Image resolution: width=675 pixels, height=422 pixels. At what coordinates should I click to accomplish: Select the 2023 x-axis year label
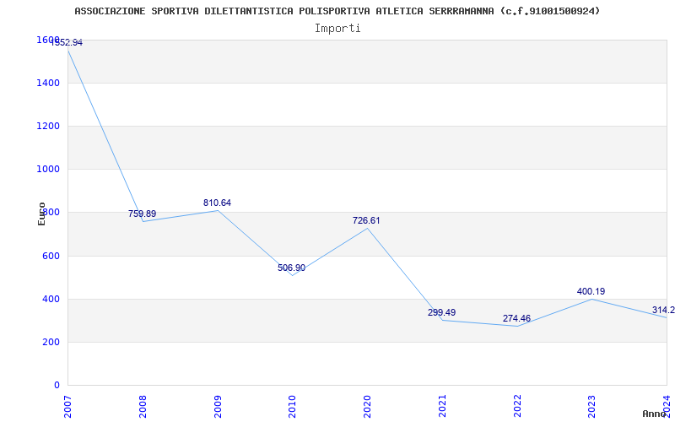click(592, 406)
